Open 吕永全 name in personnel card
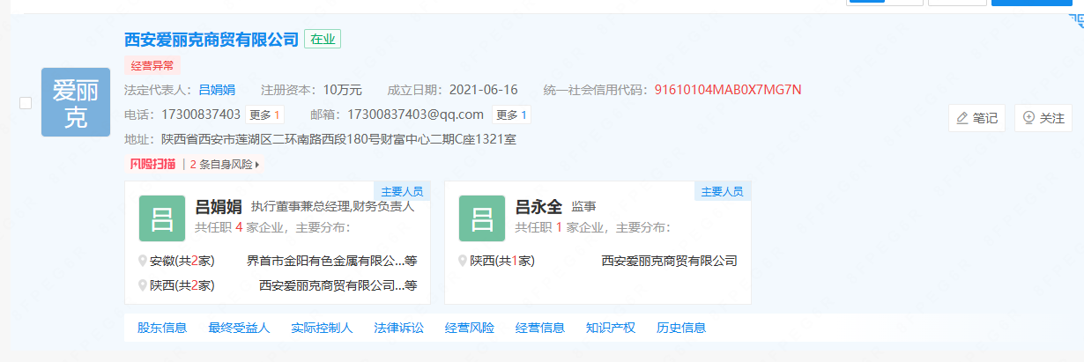Screen dimensions: 1084x362 coord(538,207)
